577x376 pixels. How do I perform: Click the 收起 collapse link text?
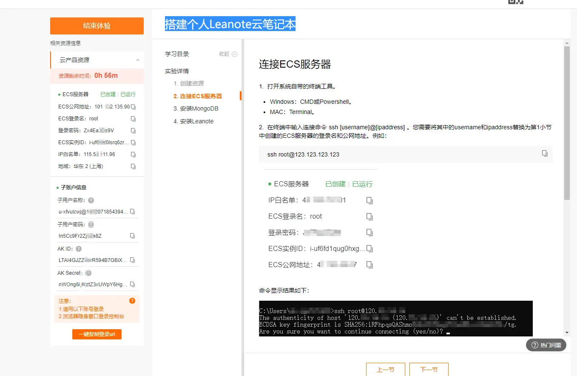pos(224,54)
